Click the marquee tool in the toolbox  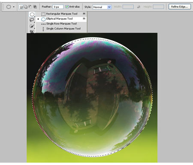32,14
